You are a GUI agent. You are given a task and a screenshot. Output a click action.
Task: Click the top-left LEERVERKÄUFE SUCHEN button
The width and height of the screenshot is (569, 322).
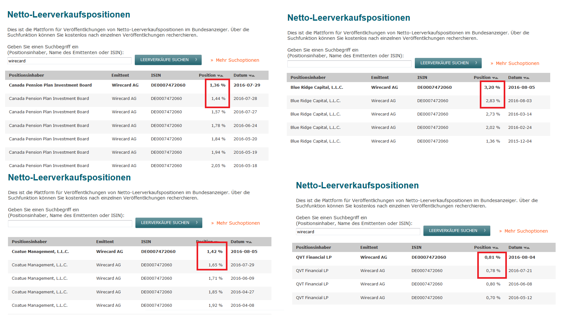coord(168,60)
